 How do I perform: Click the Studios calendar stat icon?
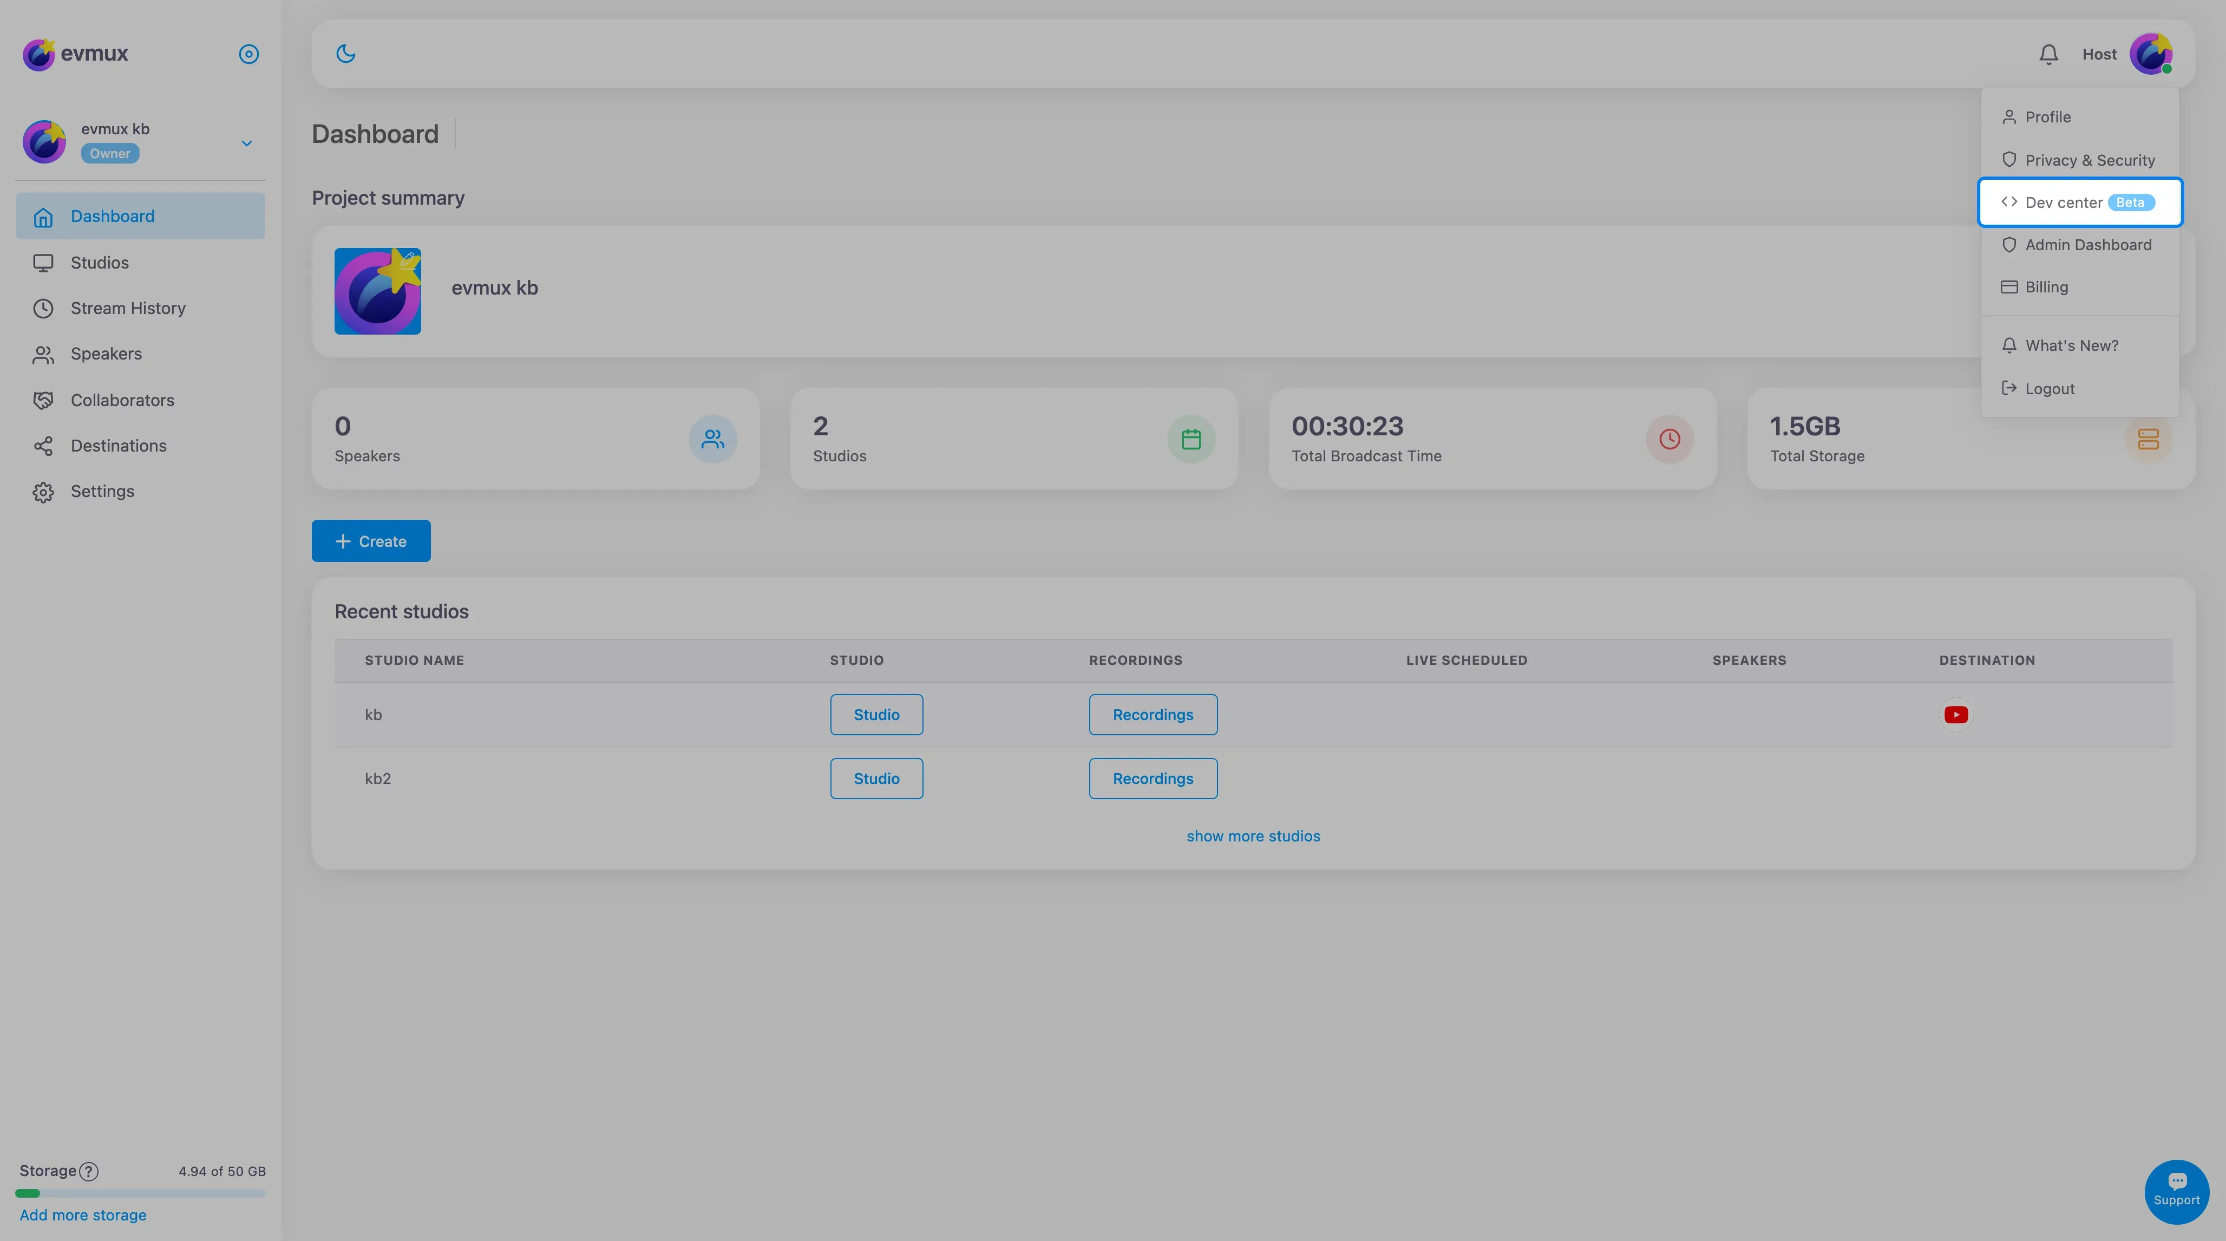[x=1191, y=439]
